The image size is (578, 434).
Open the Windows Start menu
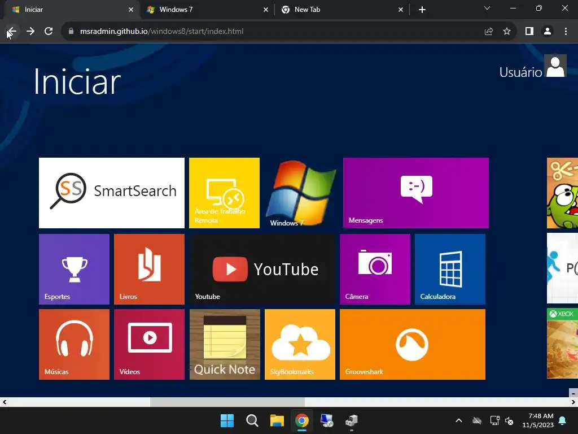pyautogui.click(x=227, y=420)
